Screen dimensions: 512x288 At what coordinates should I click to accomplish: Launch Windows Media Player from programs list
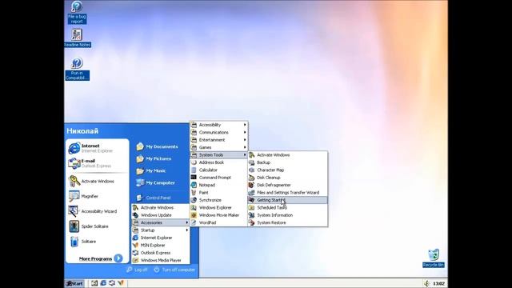click(160, 260)
